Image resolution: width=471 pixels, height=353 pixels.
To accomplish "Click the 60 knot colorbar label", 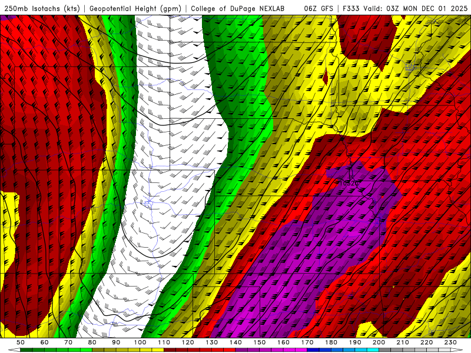I will click(44, 342).
